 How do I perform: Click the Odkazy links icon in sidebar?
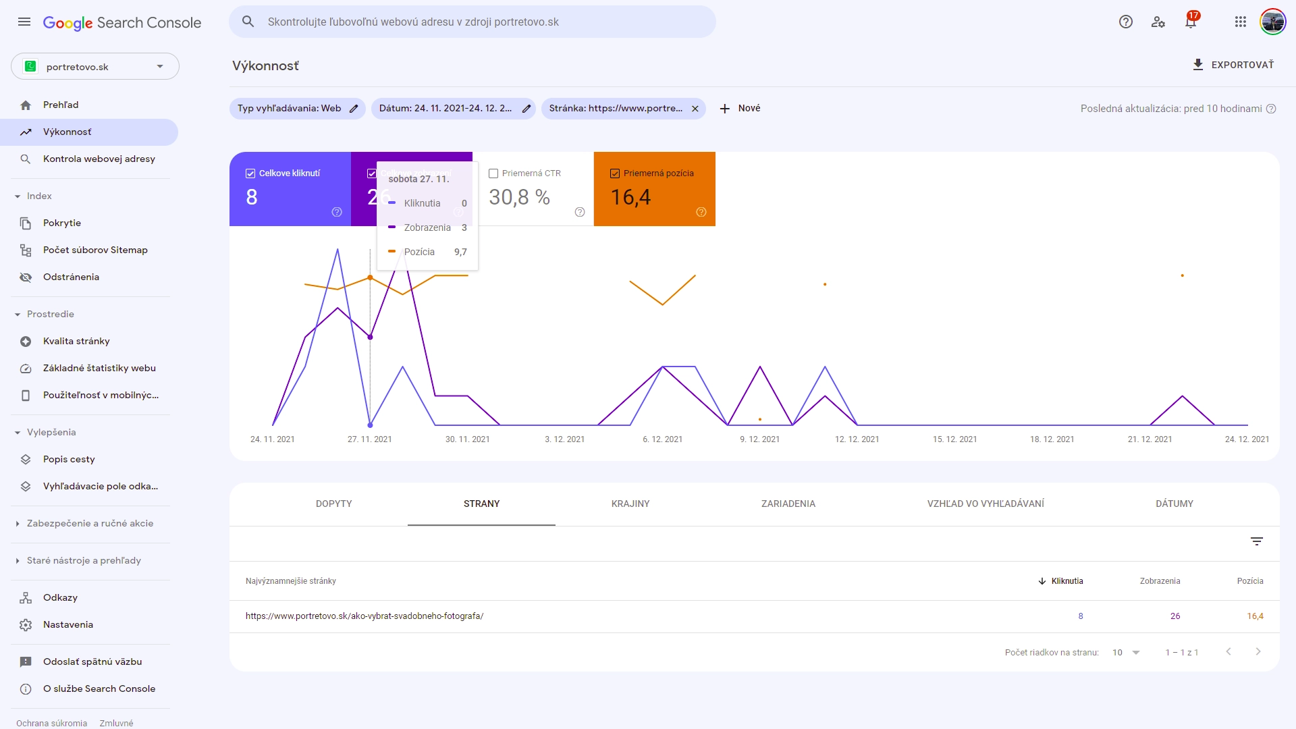[x=25, y=597]
